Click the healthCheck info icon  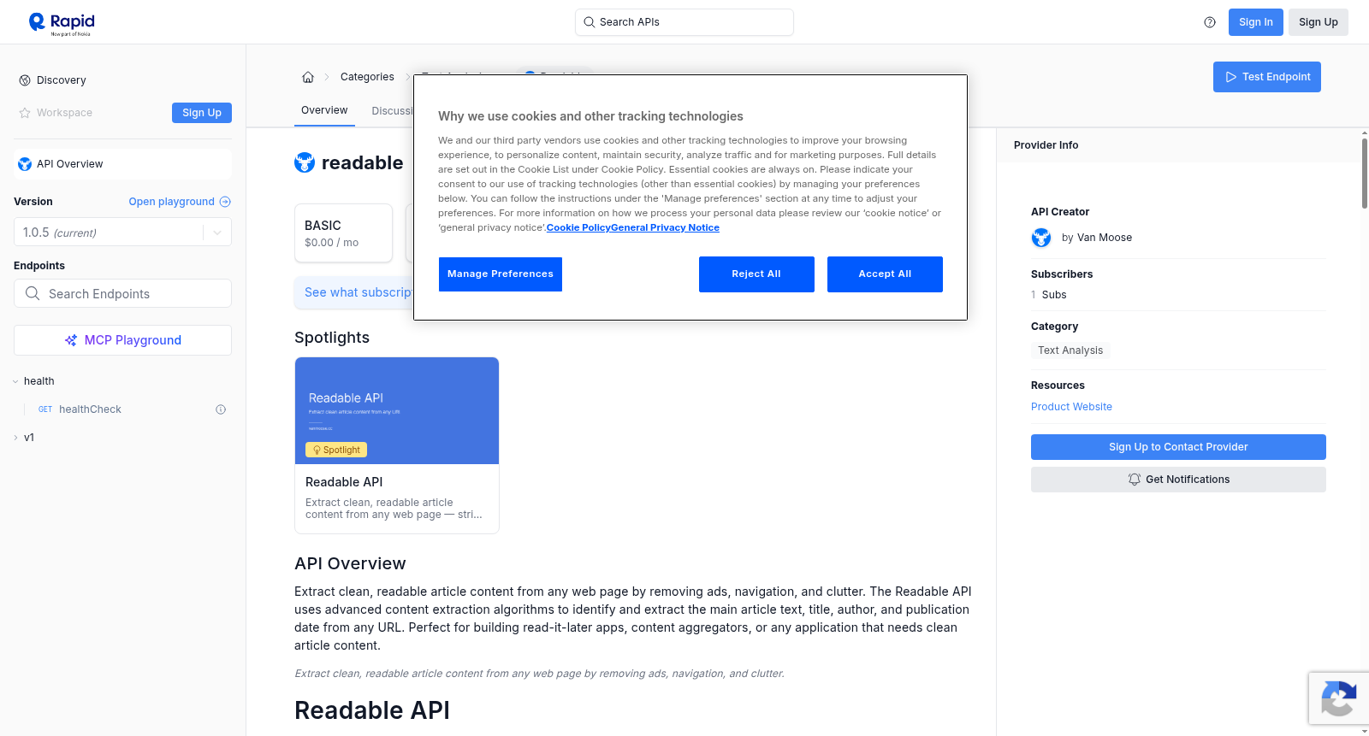(221, 409)
